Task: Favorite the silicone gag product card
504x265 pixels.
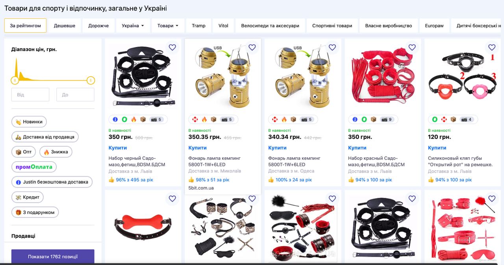Action: [x=492, y=48]
